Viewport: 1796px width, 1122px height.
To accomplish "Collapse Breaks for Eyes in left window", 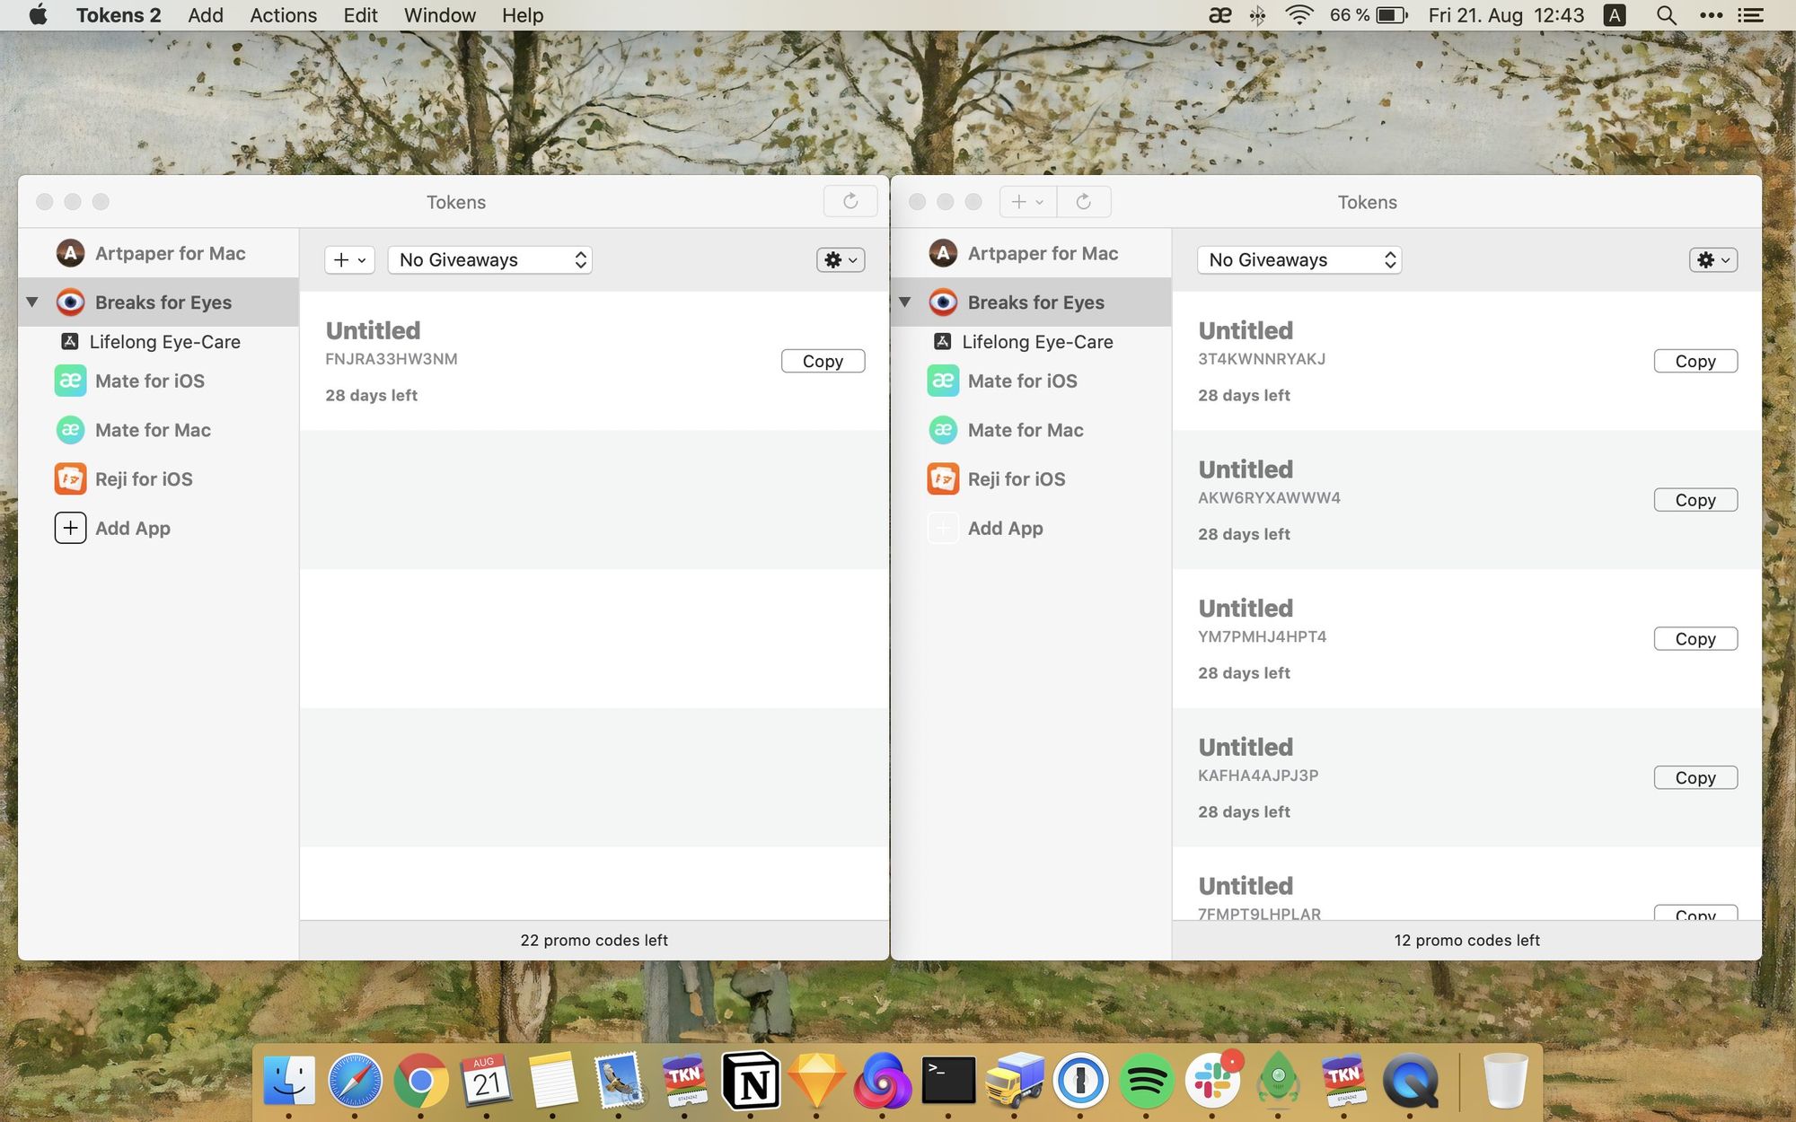I will [32, 302].
